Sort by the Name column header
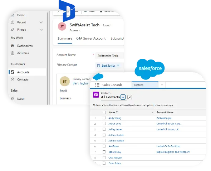This screenshot has height=171, width=211. pos(113,112)
